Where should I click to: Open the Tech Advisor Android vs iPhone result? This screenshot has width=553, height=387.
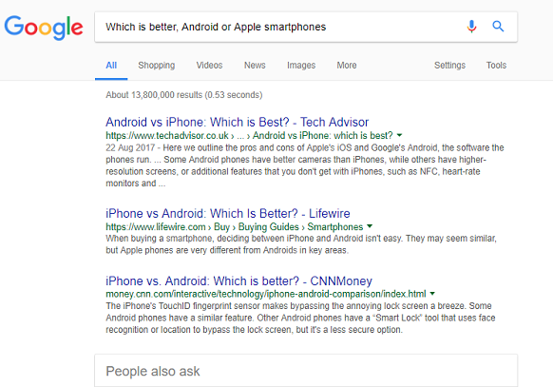click(x=237, y=122)
